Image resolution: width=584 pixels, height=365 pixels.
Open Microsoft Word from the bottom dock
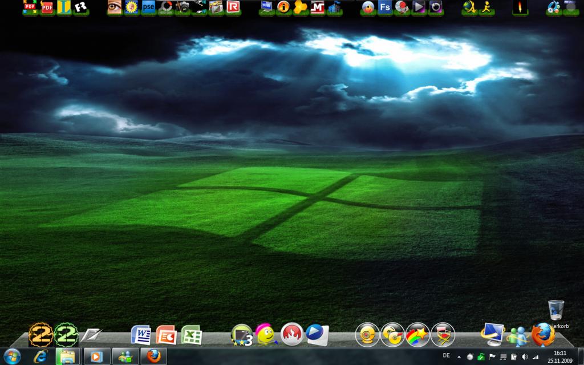point(141,334)
